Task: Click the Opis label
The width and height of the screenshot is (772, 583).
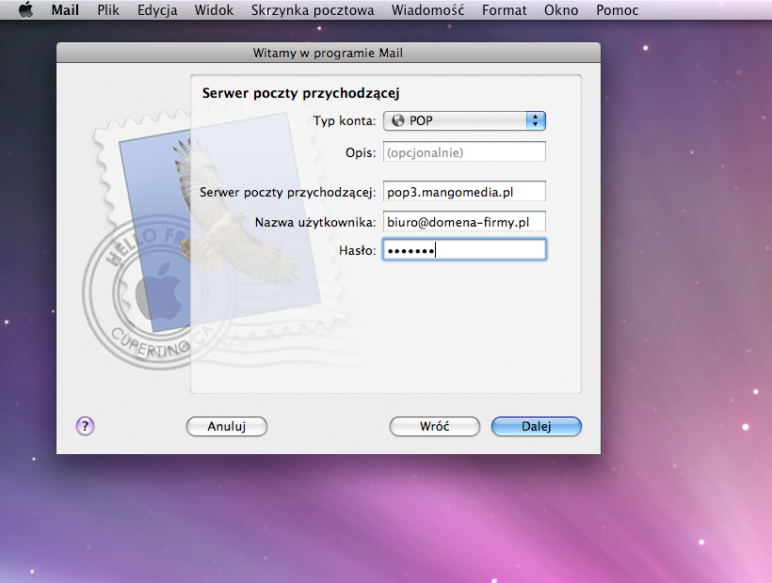Action: coord(361,153)
